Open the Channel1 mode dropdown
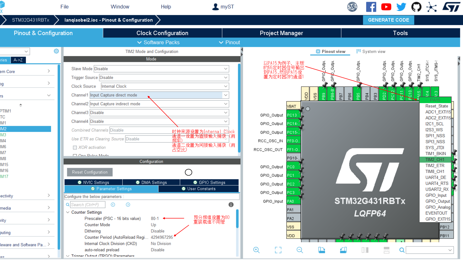 (159, 95)
